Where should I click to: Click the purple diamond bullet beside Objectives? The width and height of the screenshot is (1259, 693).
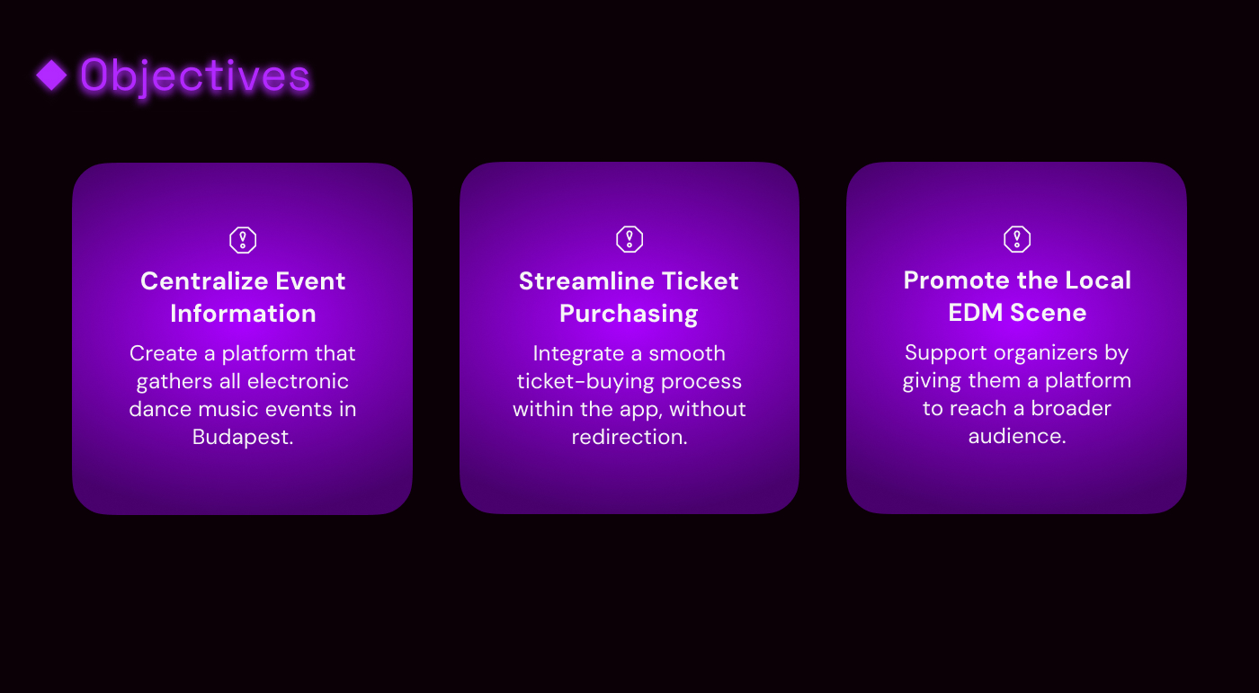tap(51, 76)
